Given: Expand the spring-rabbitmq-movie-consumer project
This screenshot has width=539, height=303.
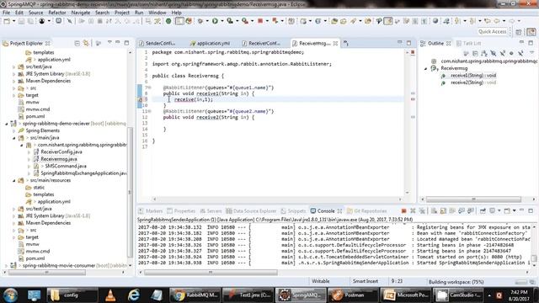Looking at the screenshot, I should 7,266.
